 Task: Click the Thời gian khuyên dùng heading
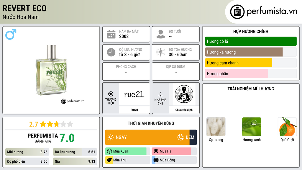coord(151,123)
